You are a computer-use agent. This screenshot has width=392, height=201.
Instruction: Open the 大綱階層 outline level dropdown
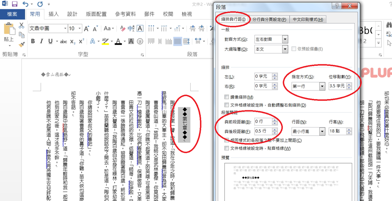click(285, 49)
